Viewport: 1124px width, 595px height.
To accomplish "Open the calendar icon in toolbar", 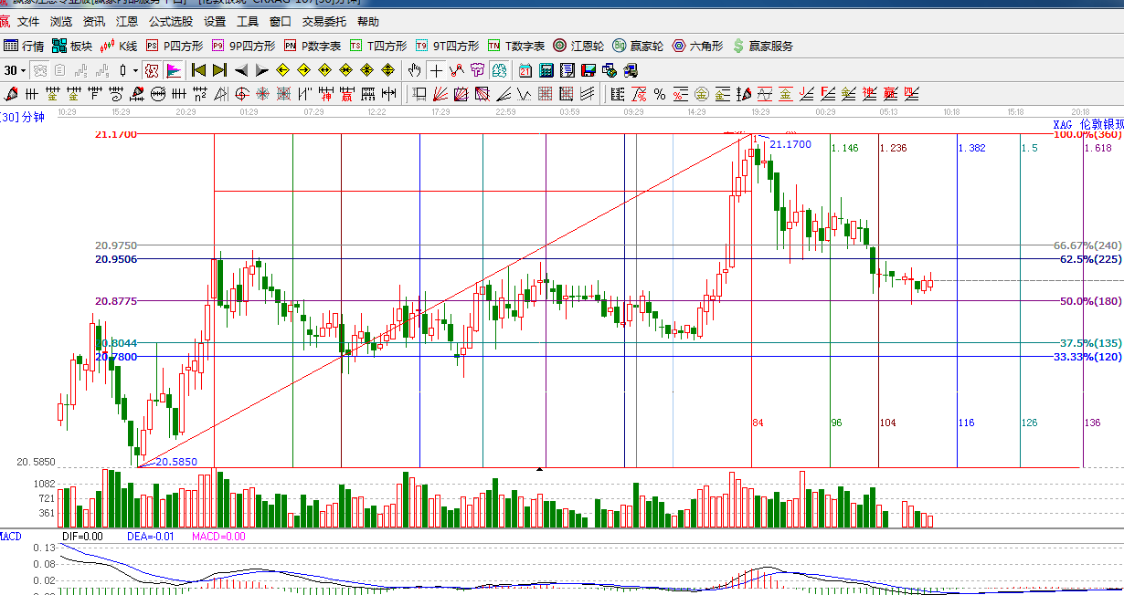I will [x=525, y=70].
